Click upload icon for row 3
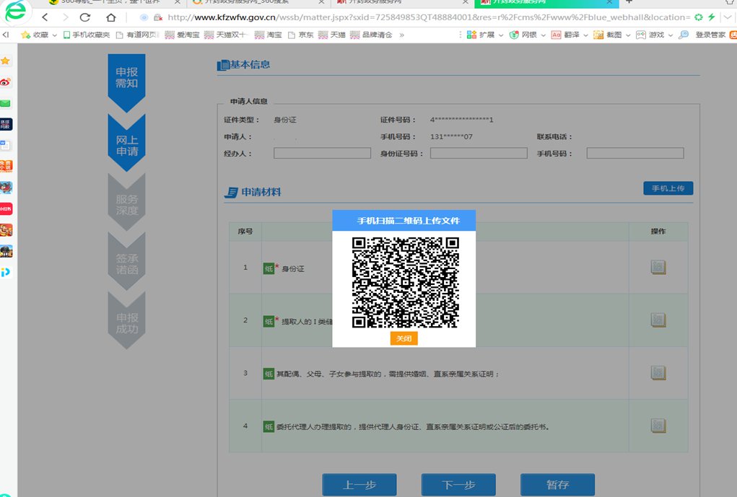The width and height of the screenshot is (737, 497). tap(658, 373)
